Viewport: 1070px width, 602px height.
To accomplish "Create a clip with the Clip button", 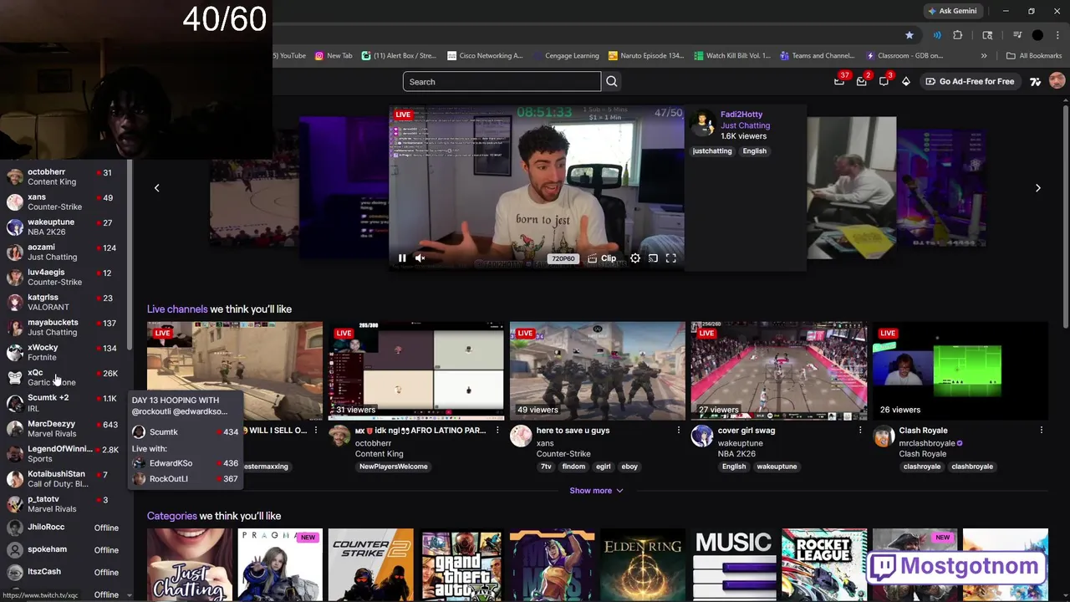I will 602,258.
